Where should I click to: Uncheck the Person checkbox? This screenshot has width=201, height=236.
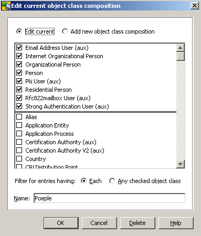click(19, 73)
